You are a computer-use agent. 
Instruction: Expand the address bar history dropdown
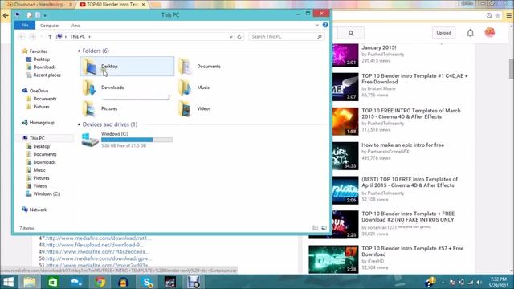click(231, 37)
